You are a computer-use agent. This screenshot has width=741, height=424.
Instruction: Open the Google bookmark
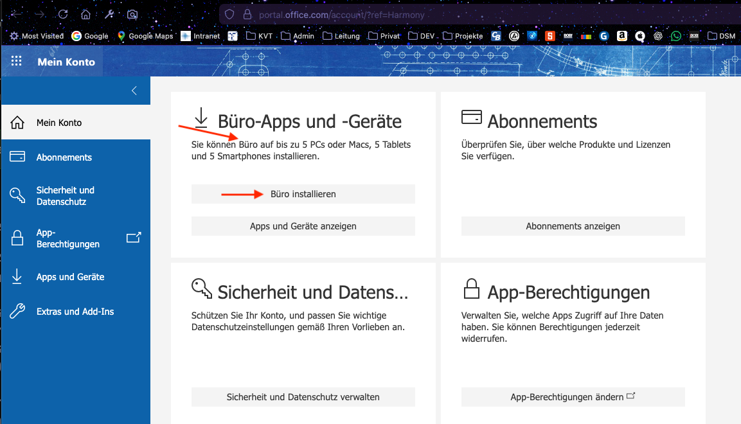coord(90,36)
